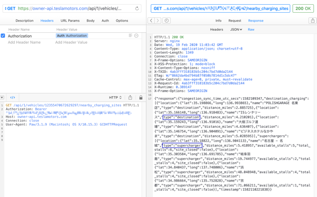Image resolution: width=317 pixels, height=197 pixels.
Task: Click the Content-Type application/json value
Action: pos(212,49)
